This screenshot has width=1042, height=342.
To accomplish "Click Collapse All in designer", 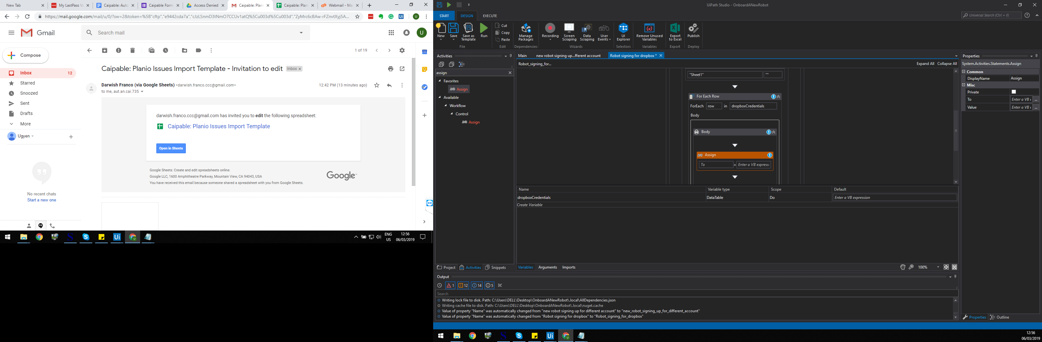I will click(x=947, y=64).
